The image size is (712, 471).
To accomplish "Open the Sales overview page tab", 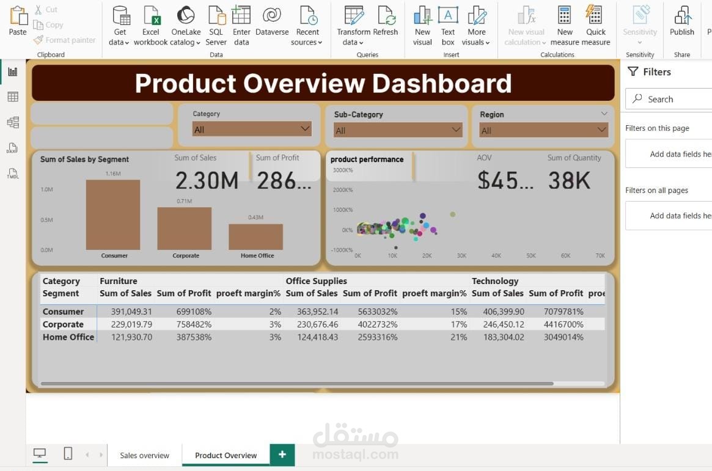I will pos(144,455).
